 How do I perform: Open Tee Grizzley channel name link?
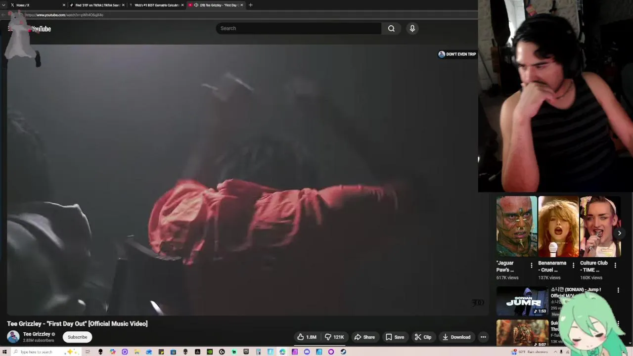click(x=37, y=334)
